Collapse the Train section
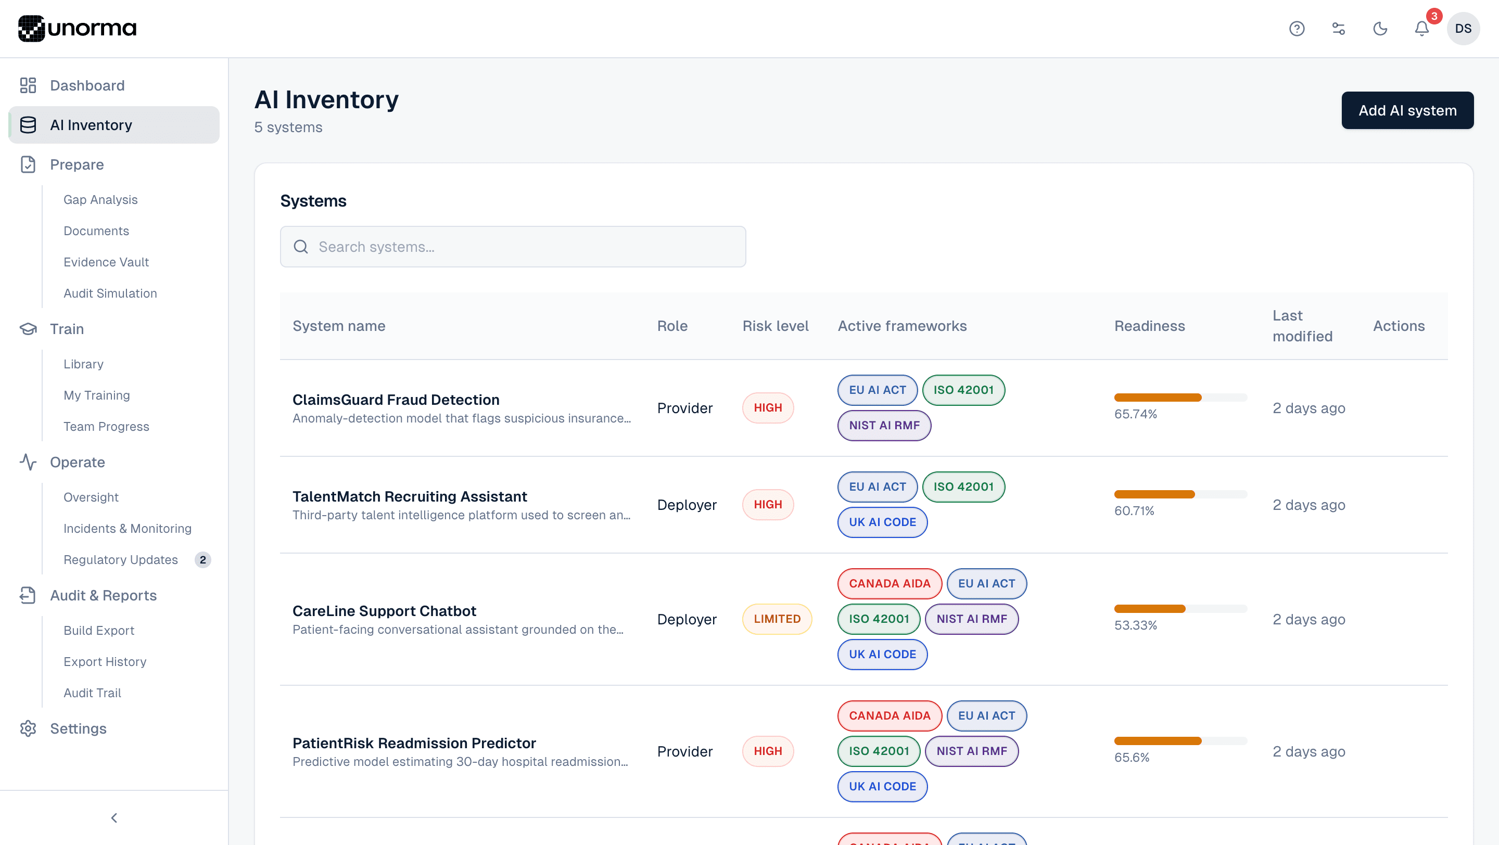This screenshot has width=1499, height=845. tap(114, 329)
